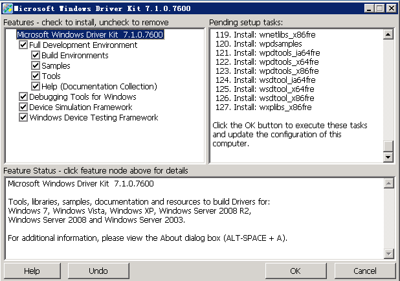Viewport: 400px width, 281px height.
Task: Toggle the Build Environments checkbox
Action: (36, 56)
